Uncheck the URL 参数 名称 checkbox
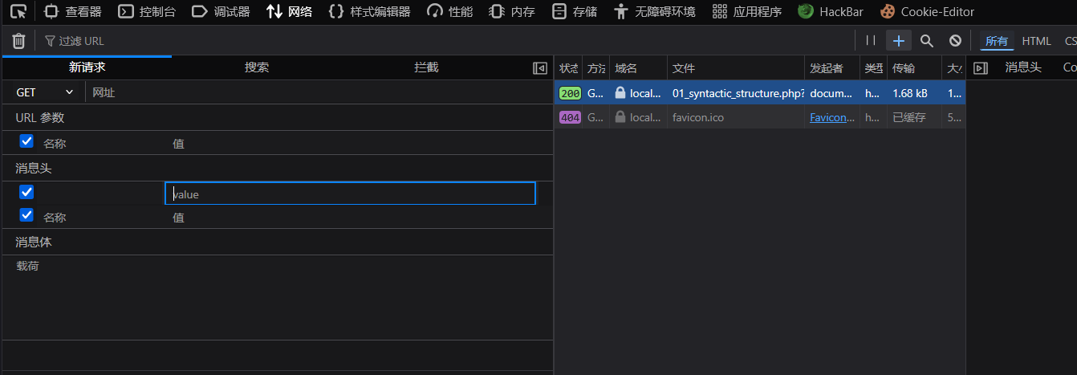Screen dimensions: 1077x375 tap(26, 141)
